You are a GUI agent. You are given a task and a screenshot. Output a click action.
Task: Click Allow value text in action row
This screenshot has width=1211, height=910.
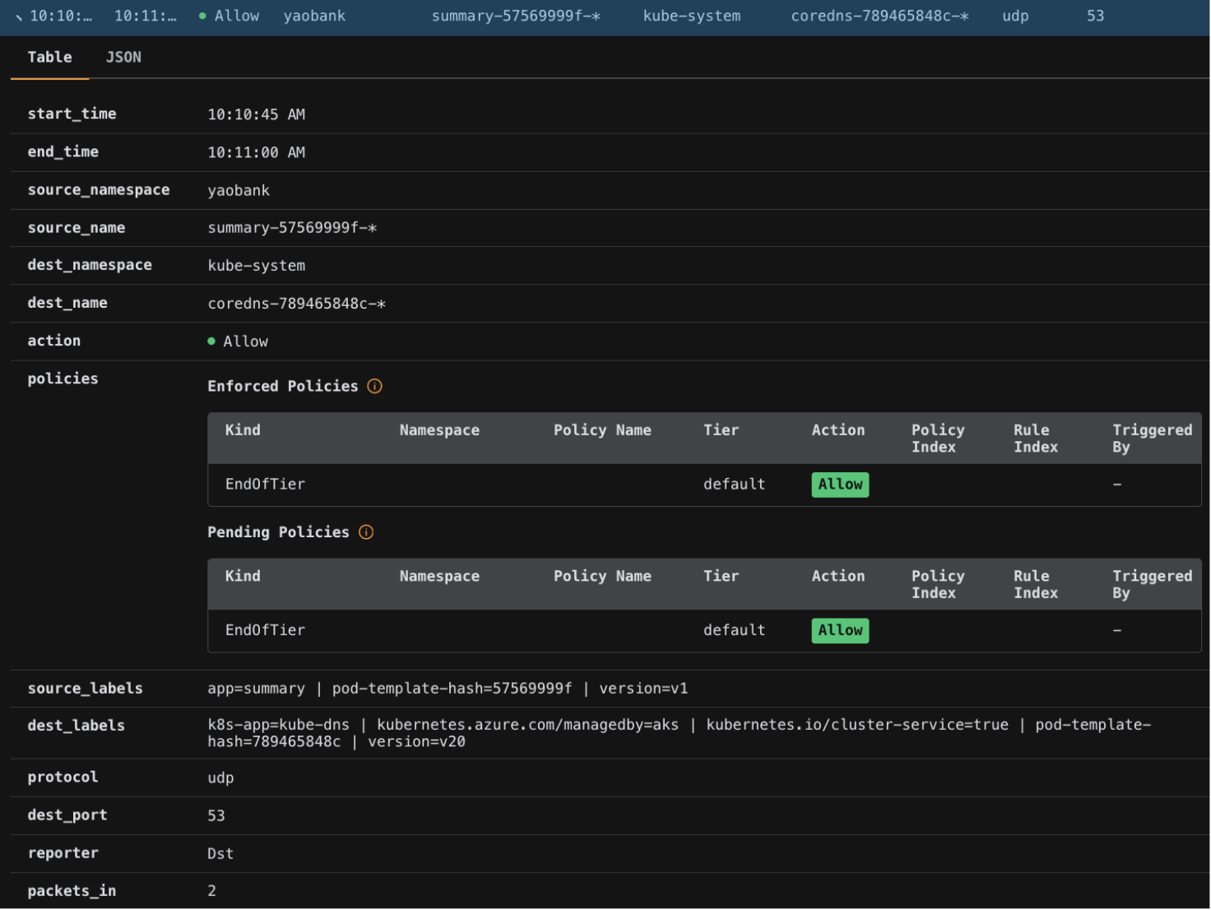pyautogui.click(x=245, y=341)
